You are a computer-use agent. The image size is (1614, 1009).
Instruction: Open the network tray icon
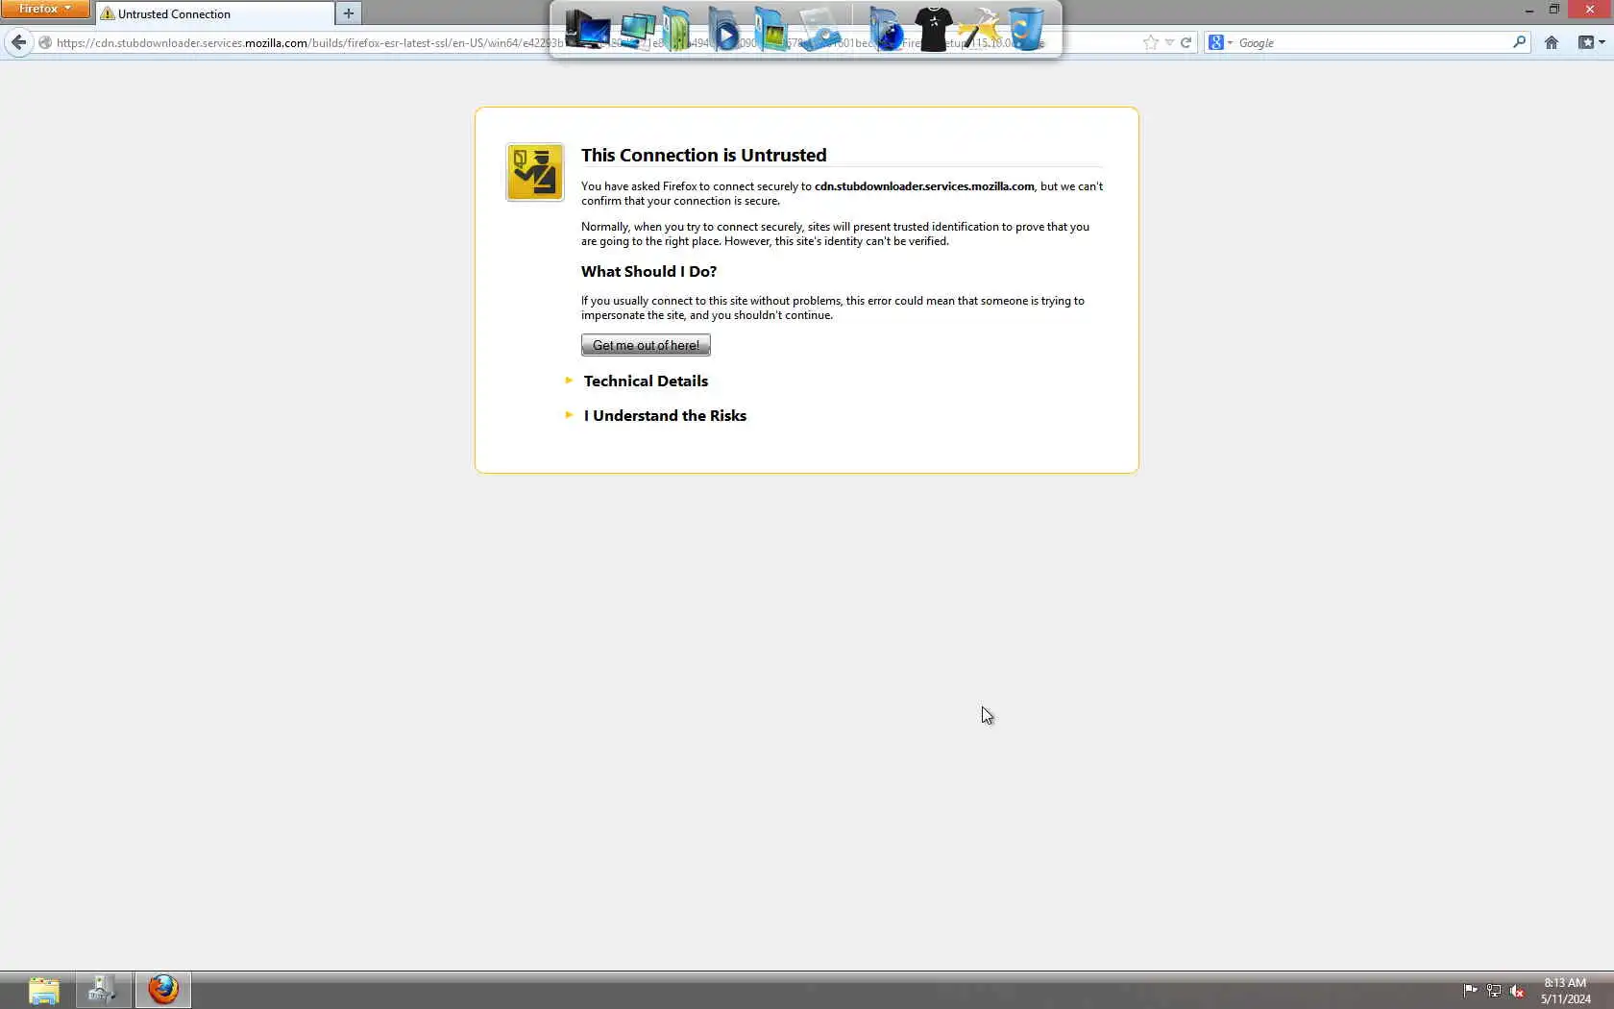[x=1494, y=990]
